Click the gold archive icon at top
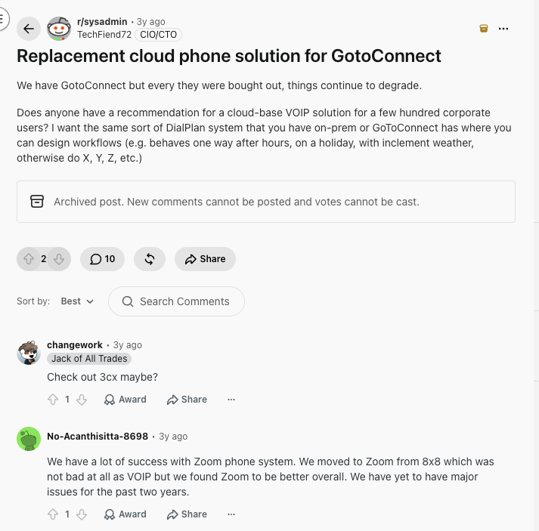The image size is (539, 531). tap(484, 29)
